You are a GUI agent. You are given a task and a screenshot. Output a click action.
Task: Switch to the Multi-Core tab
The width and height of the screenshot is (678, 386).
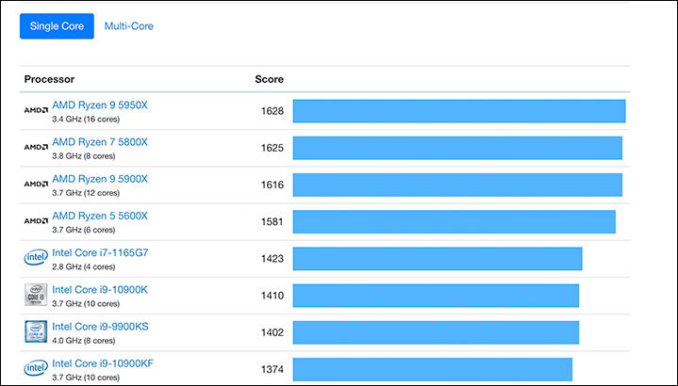129,26
